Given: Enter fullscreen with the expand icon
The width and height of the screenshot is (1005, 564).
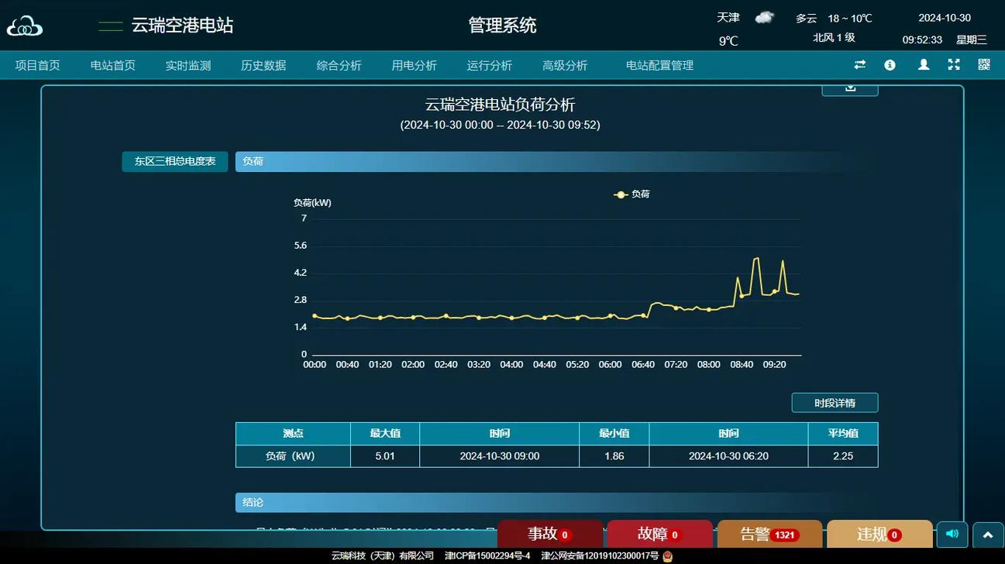Looking at the screenshot, I should tap(954, 65).
